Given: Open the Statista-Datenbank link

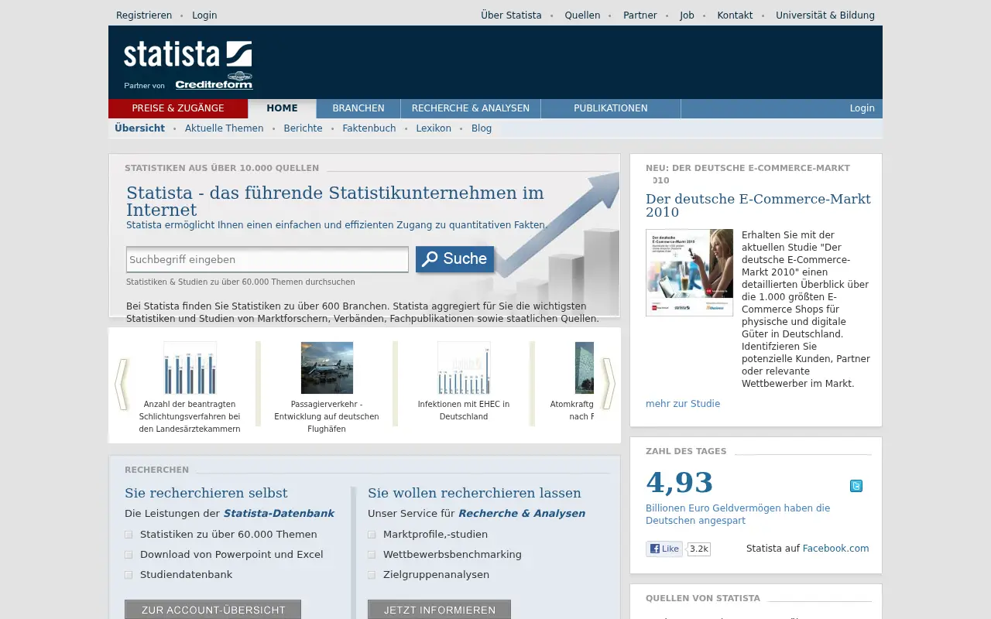Looking at the screenshot, I should click(x=279, y=514).
